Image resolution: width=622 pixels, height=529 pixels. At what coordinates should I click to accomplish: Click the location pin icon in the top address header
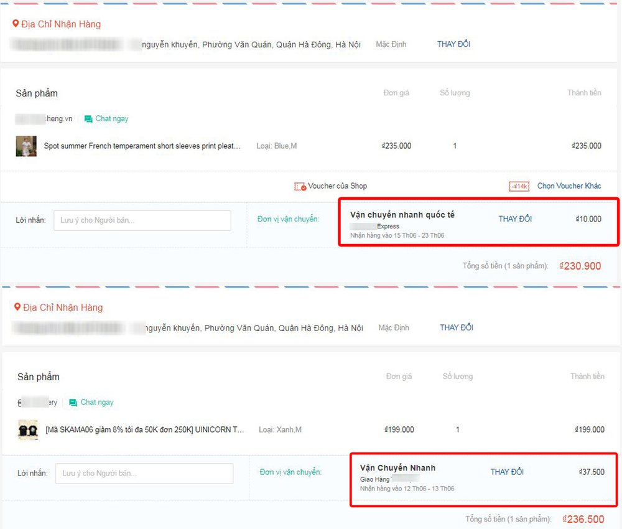(x=16, y=24)
